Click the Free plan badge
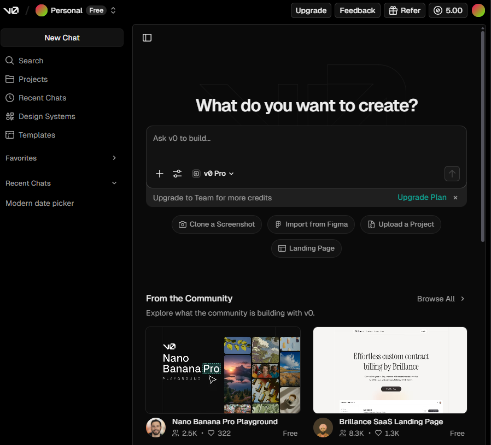 coord(96,10)
